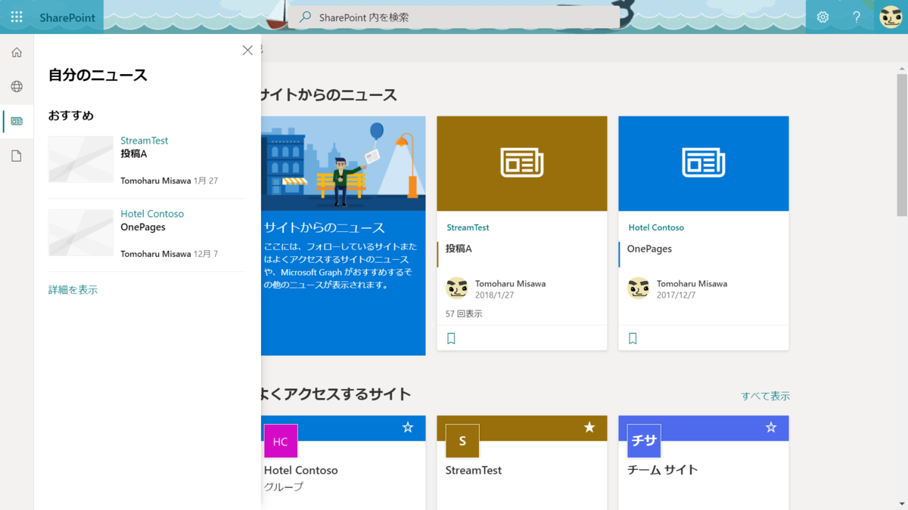Open OnePages title in the panel
This screenshot has width=908, height=510.
point(143,227)
